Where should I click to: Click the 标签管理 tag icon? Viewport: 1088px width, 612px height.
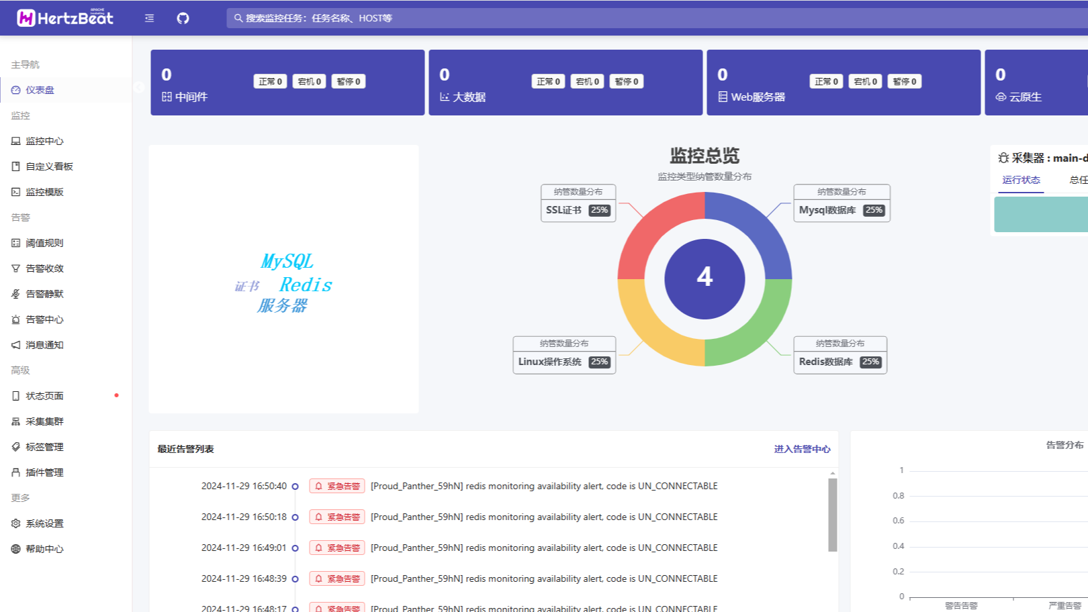coord(15,447)
